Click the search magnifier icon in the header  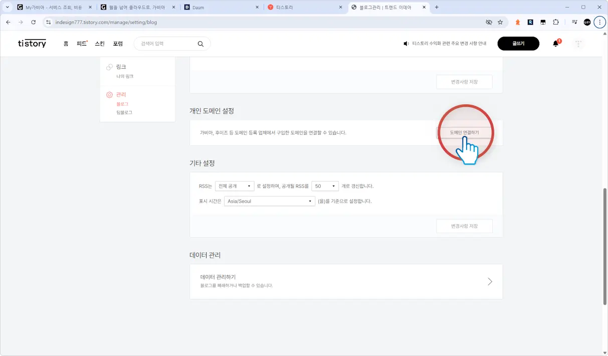(200, 44)
